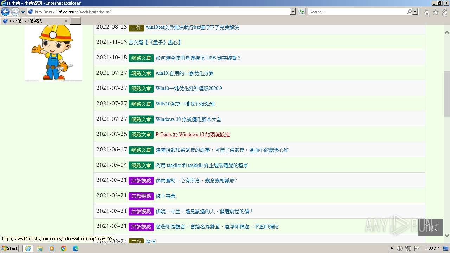
Task: Open the 古文選【《孟子》盡心】 link
Action: 155,43
